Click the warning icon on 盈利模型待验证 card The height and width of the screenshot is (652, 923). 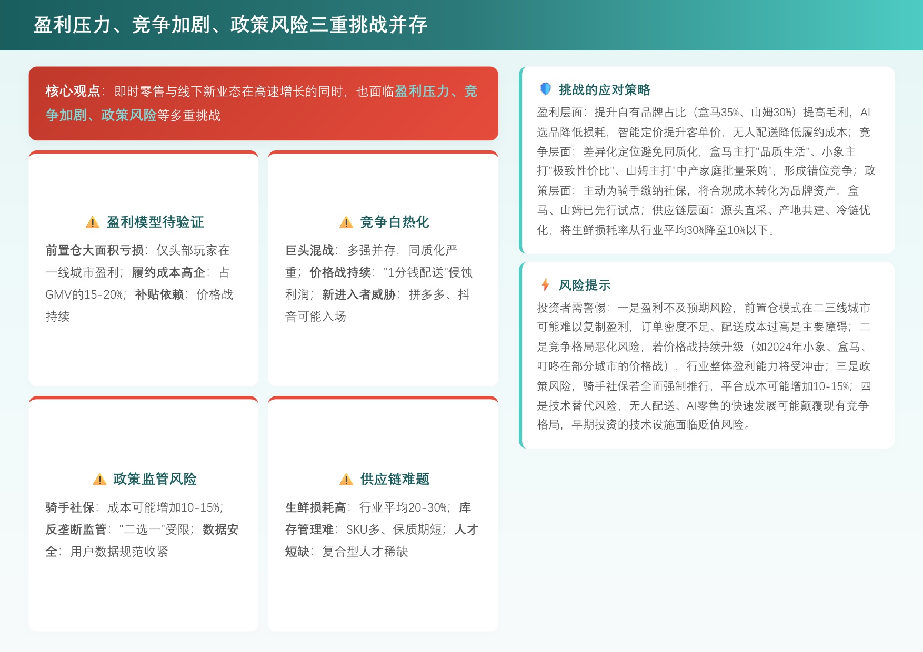point(92,222)
